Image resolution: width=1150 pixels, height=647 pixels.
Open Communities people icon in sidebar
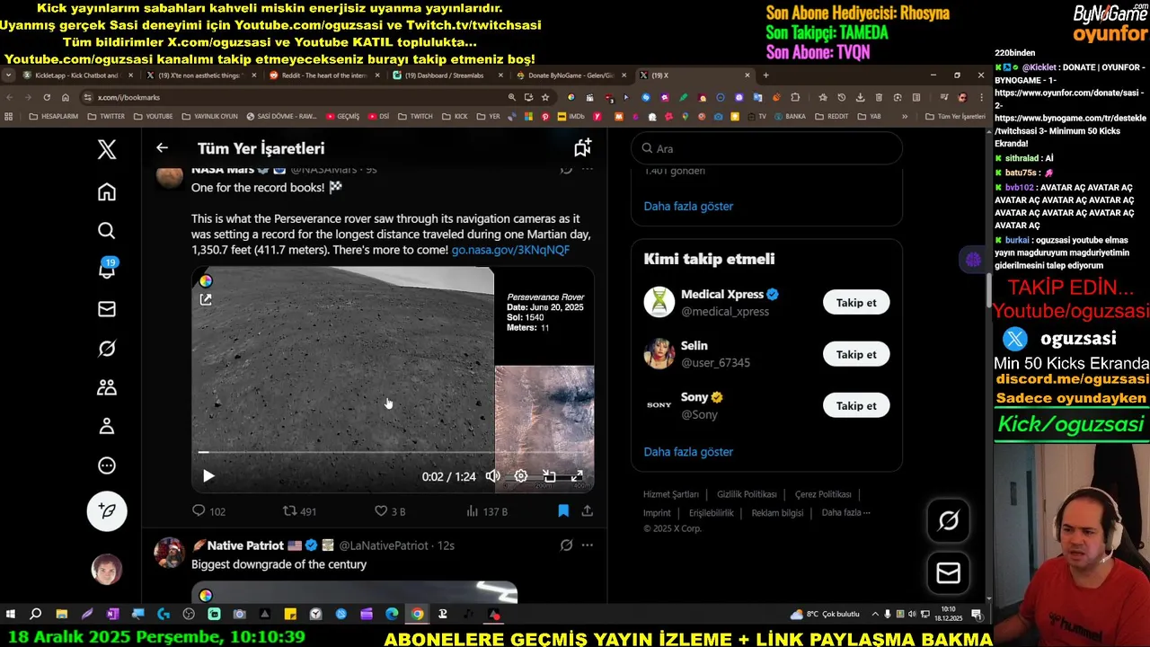pos(107,387)
